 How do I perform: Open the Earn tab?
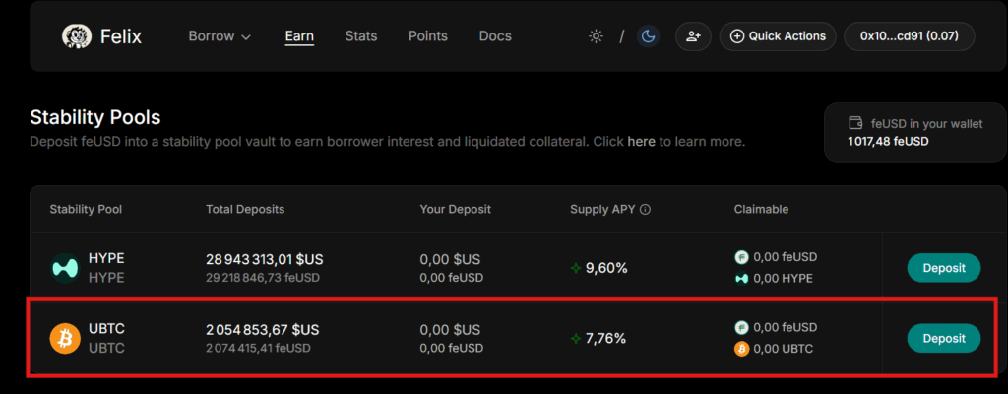tap(299, 36)
